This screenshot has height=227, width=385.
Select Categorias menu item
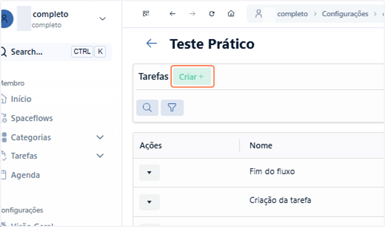tap(31, 137)
